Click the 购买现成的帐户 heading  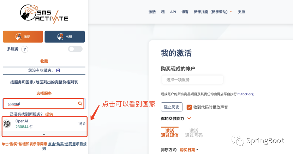178,69
